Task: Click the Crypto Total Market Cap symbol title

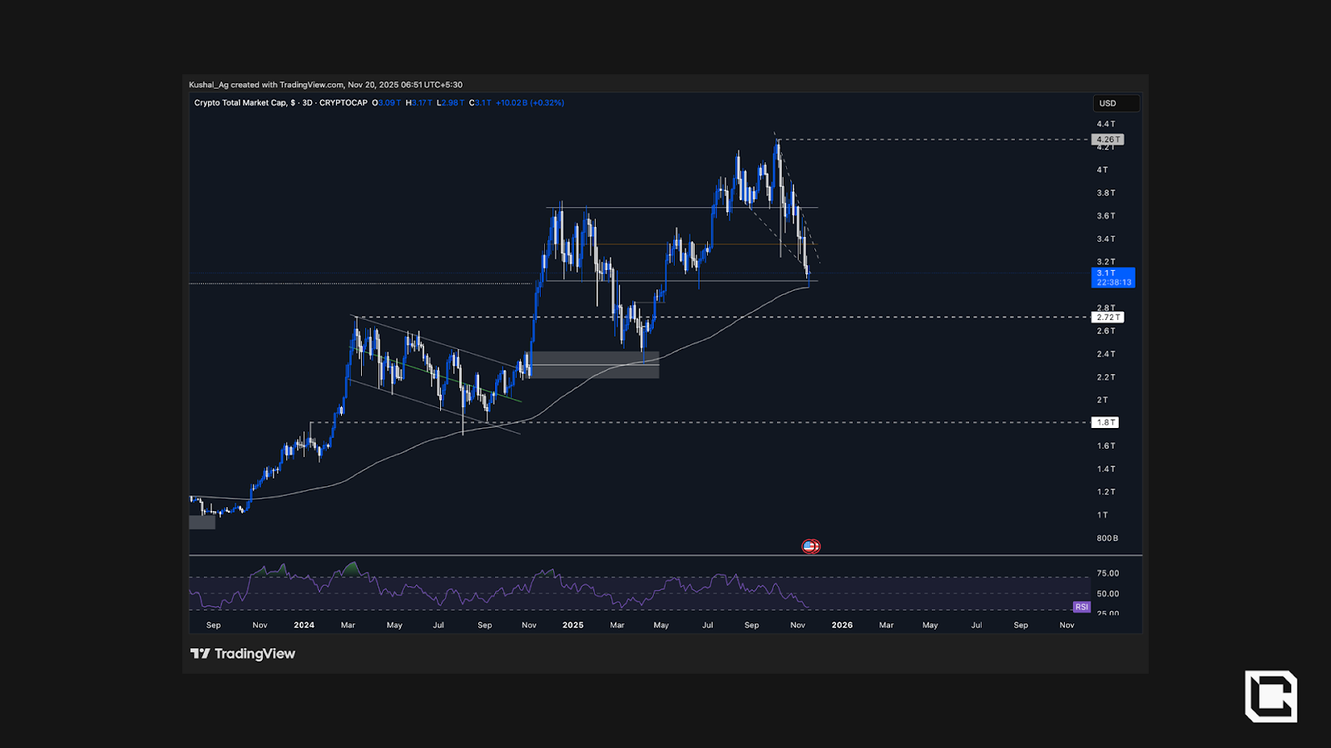Action: tap(240, 103)
